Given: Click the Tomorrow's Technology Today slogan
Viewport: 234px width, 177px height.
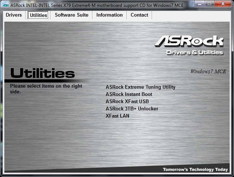Looking at the screenshot, I should pyautogui.click(x=195, y=169).
